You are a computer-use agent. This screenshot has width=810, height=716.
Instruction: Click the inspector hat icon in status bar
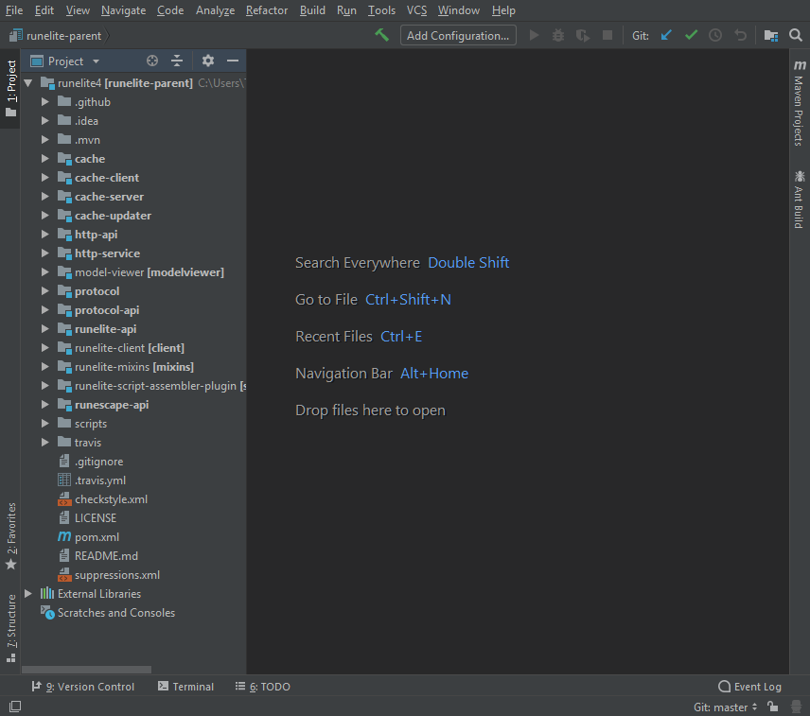point(796,707)
